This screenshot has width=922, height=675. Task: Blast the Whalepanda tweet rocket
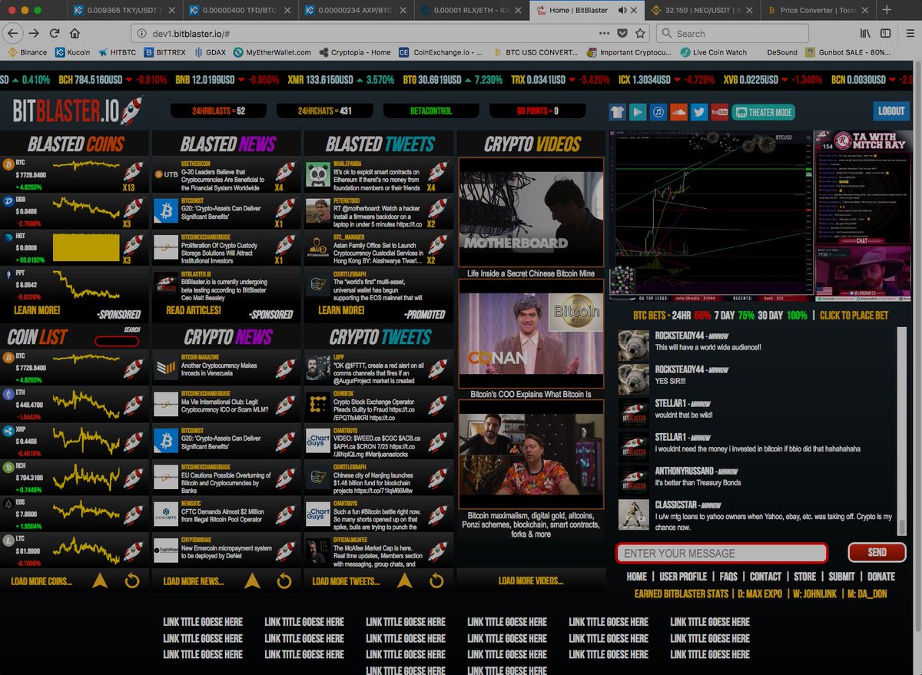tap(438, 170)
